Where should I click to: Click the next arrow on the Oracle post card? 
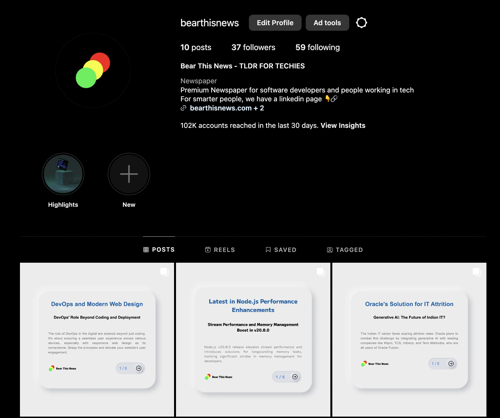tap(451, 364)
